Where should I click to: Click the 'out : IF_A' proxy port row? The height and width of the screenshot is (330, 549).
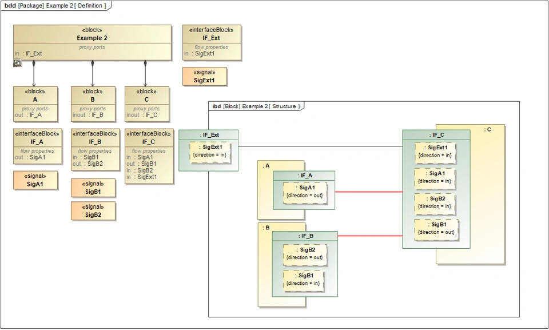(x=29, y=115)
